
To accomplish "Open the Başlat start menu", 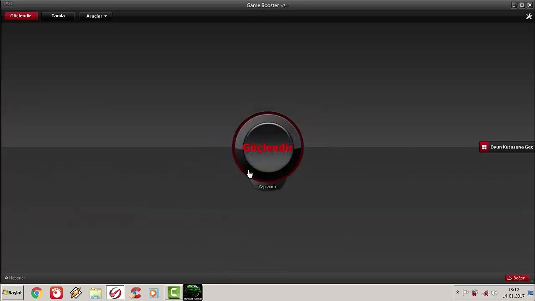I will (x=12, y=293).
